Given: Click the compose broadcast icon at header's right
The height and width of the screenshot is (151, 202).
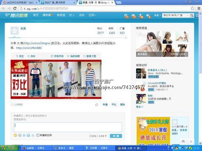Looking at the screenshot, I should point(197,16).
